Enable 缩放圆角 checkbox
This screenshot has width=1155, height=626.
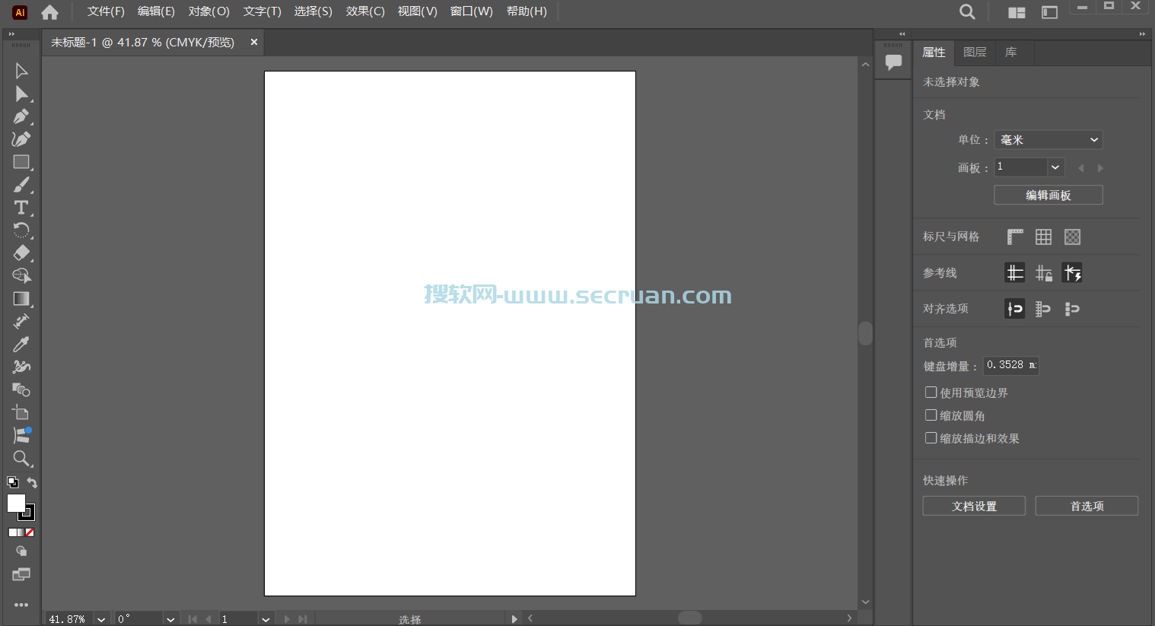[931, 415]
